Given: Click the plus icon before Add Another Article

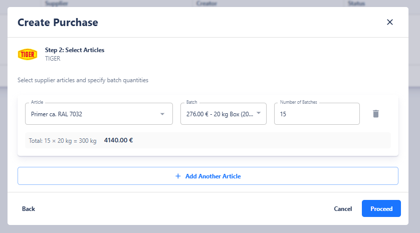Looking at the screenshot, I should click(178, 176).
